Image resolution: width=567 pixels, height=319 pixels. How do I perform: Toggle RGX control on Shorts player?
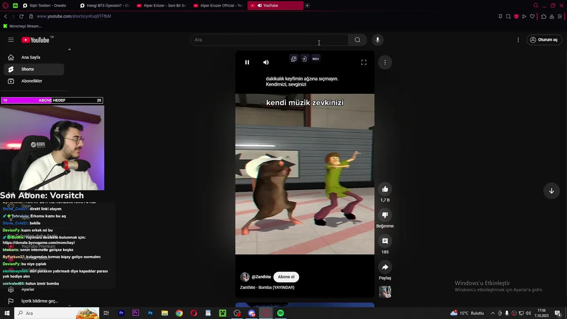[x=316, y=59]
